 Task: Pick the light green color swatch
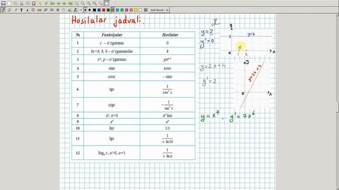(122, 10)
